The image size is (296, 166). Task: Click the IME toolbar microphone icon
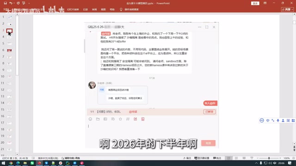(278, 120)
